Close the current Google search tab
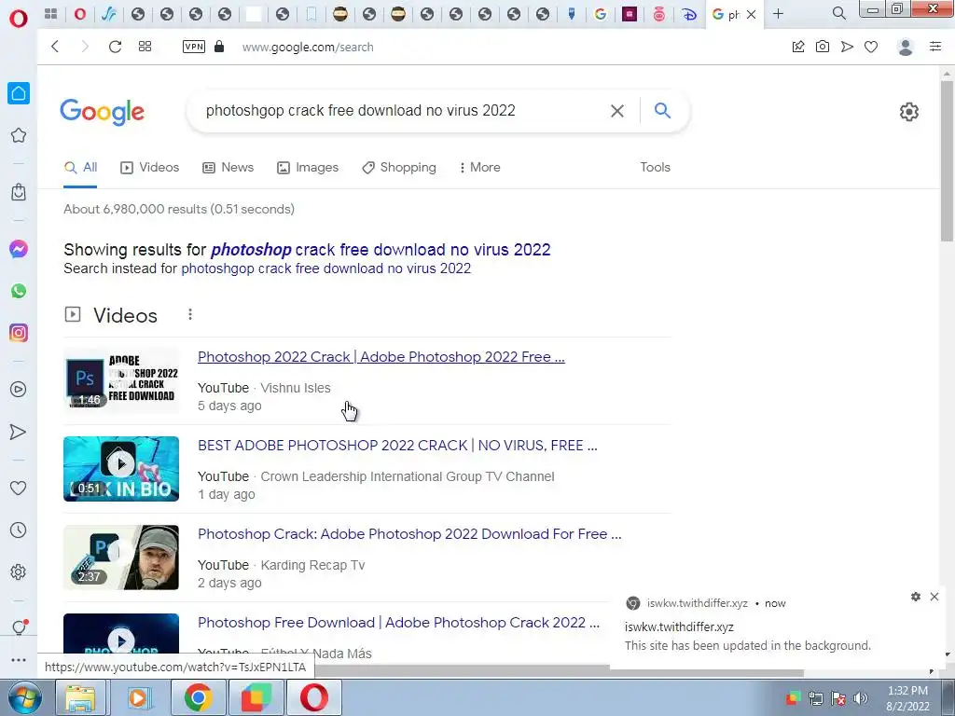Image resolution: width=955 pixels, height=716 pixels. click(x=751, y=15)
